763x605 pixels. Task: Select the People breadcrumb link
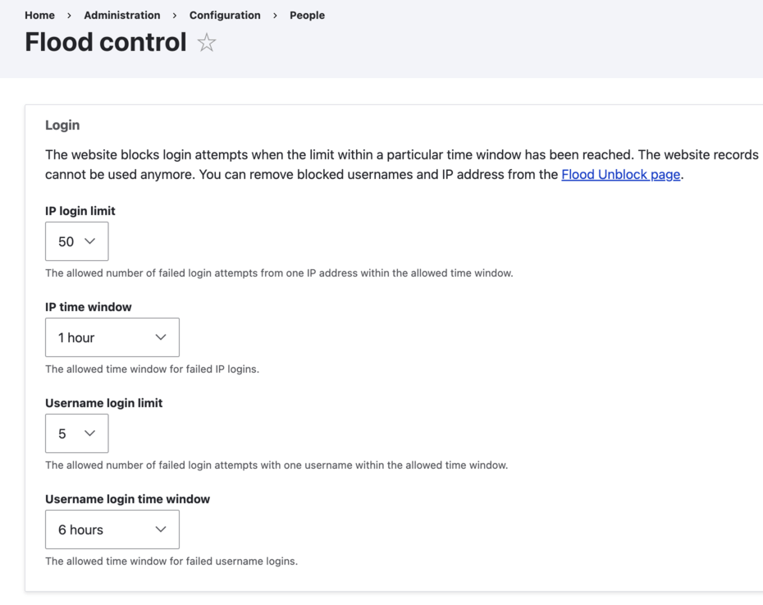(x=307, y=15)
